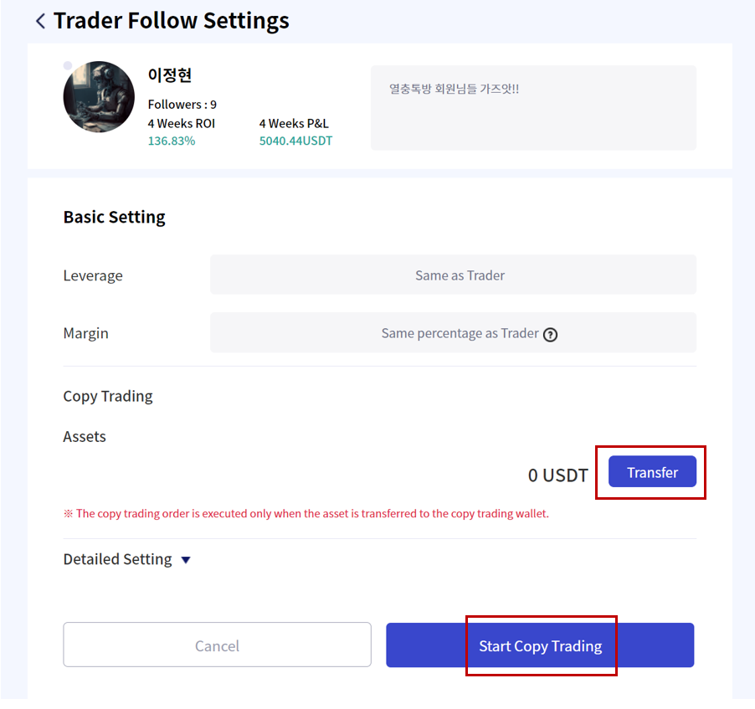This screenshot has height=709, width=755.
Task: Open the margin help question-mark icon
Action: coord(550,334)
